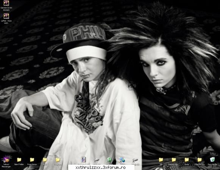Open the folder left of Recycle Bin
Image resolution: width=220 pixels, height=170 pixels.
(200, 160)
